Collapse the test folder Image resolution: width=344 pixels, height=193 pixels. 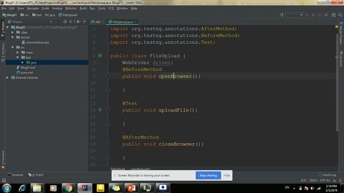[18, 57]
